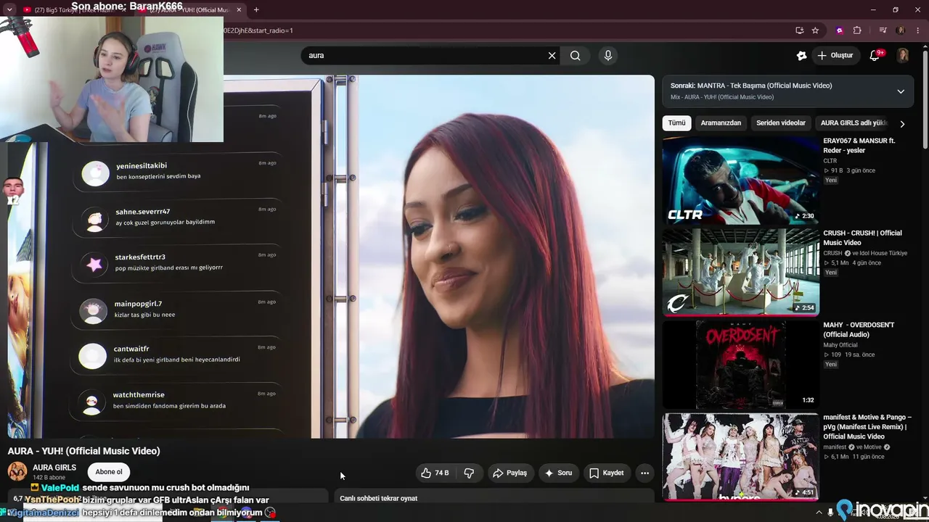
Task: Click the AURA - YUH! video player
Action: pyautogui.click(x=331, y=257)
